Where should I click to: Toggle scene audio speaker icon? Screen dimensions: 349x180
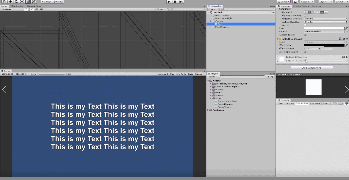(37, 9)
